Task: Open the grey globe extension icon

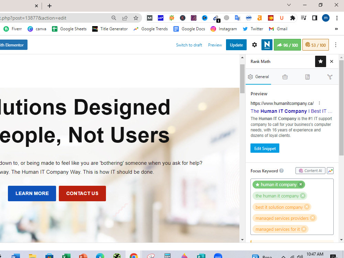Action: [x=226, y=18]
